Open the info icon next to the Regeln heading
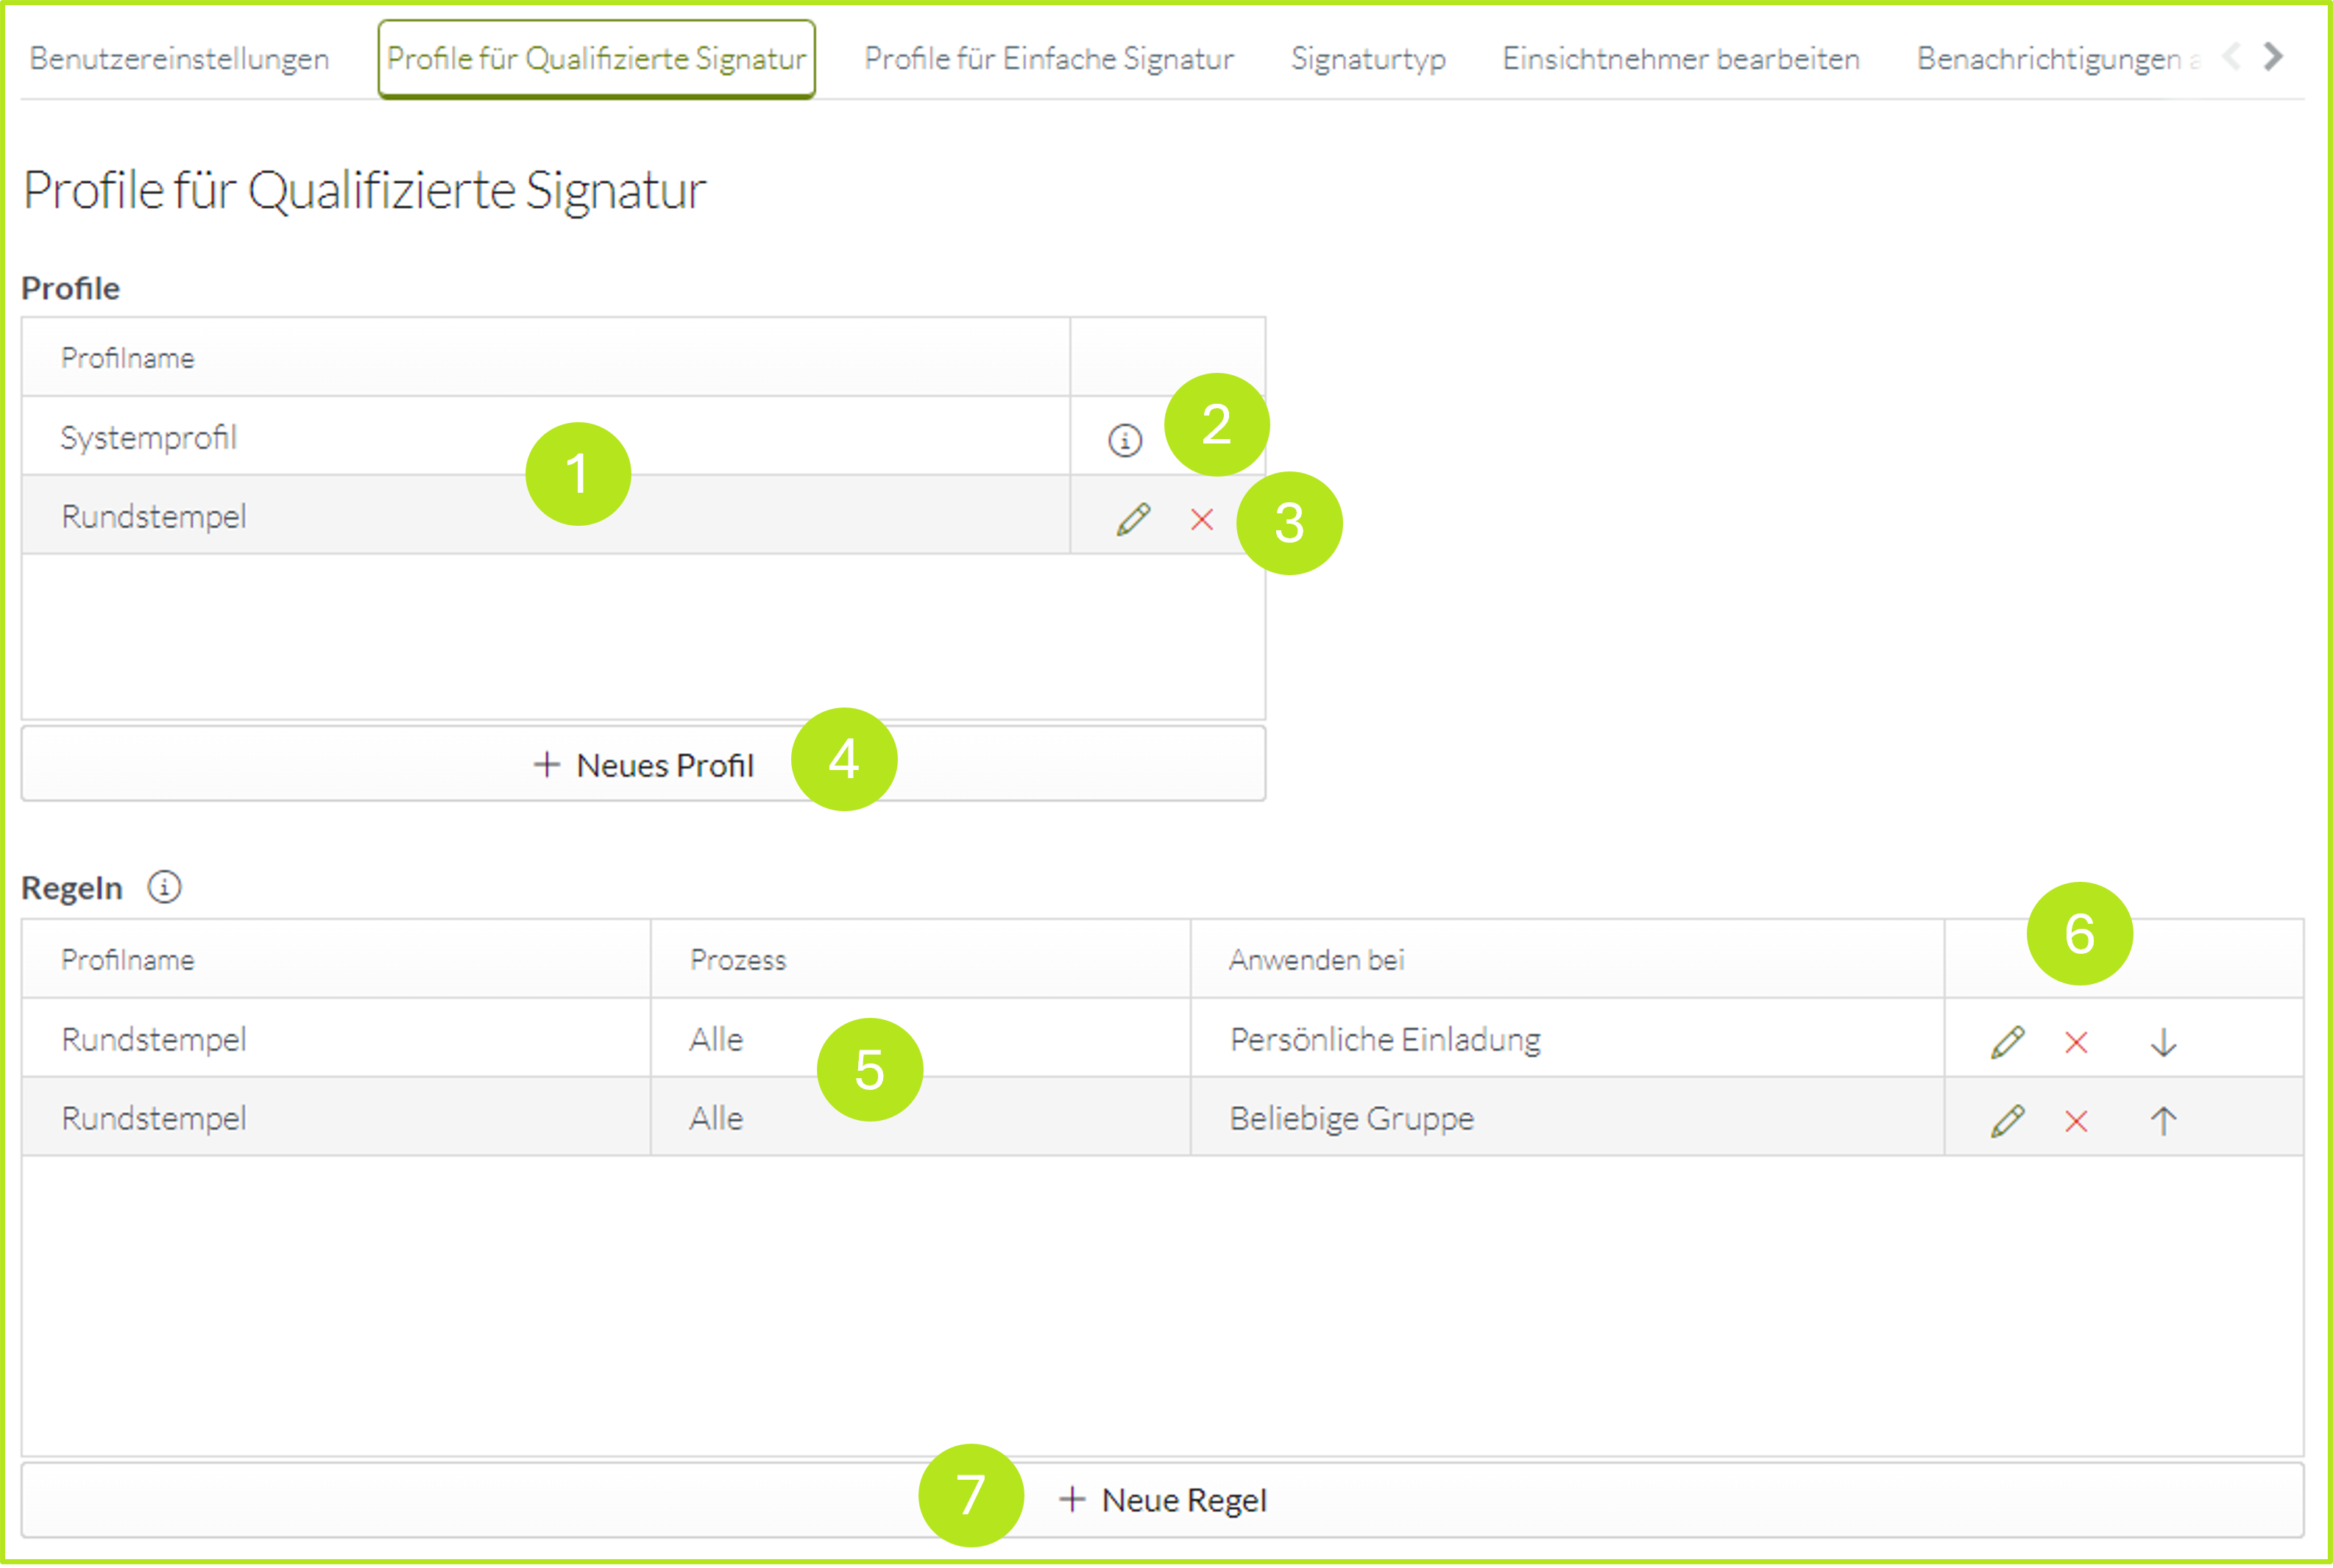The width and height of the screenshot is (2333, 1568). tap(164, 887)
